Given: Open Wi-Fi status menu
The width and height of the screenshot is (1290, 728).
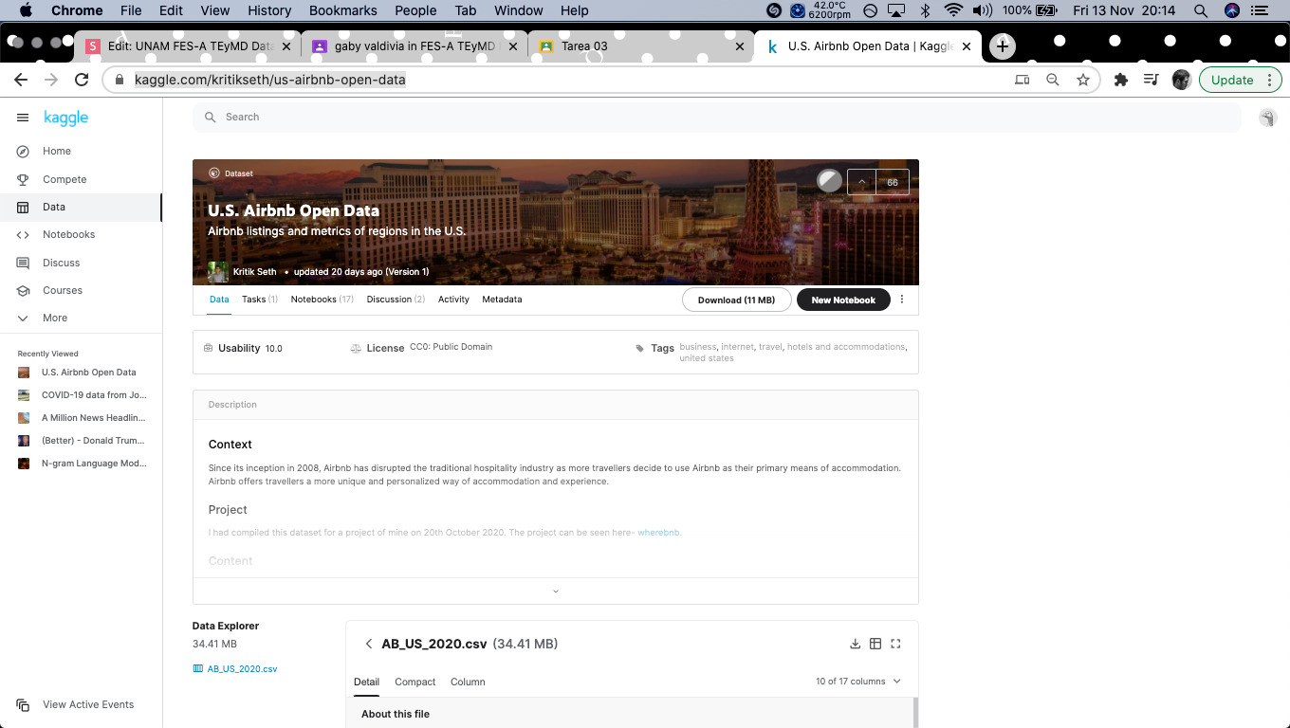Looking at the screenshot, I should click(953, 10).
